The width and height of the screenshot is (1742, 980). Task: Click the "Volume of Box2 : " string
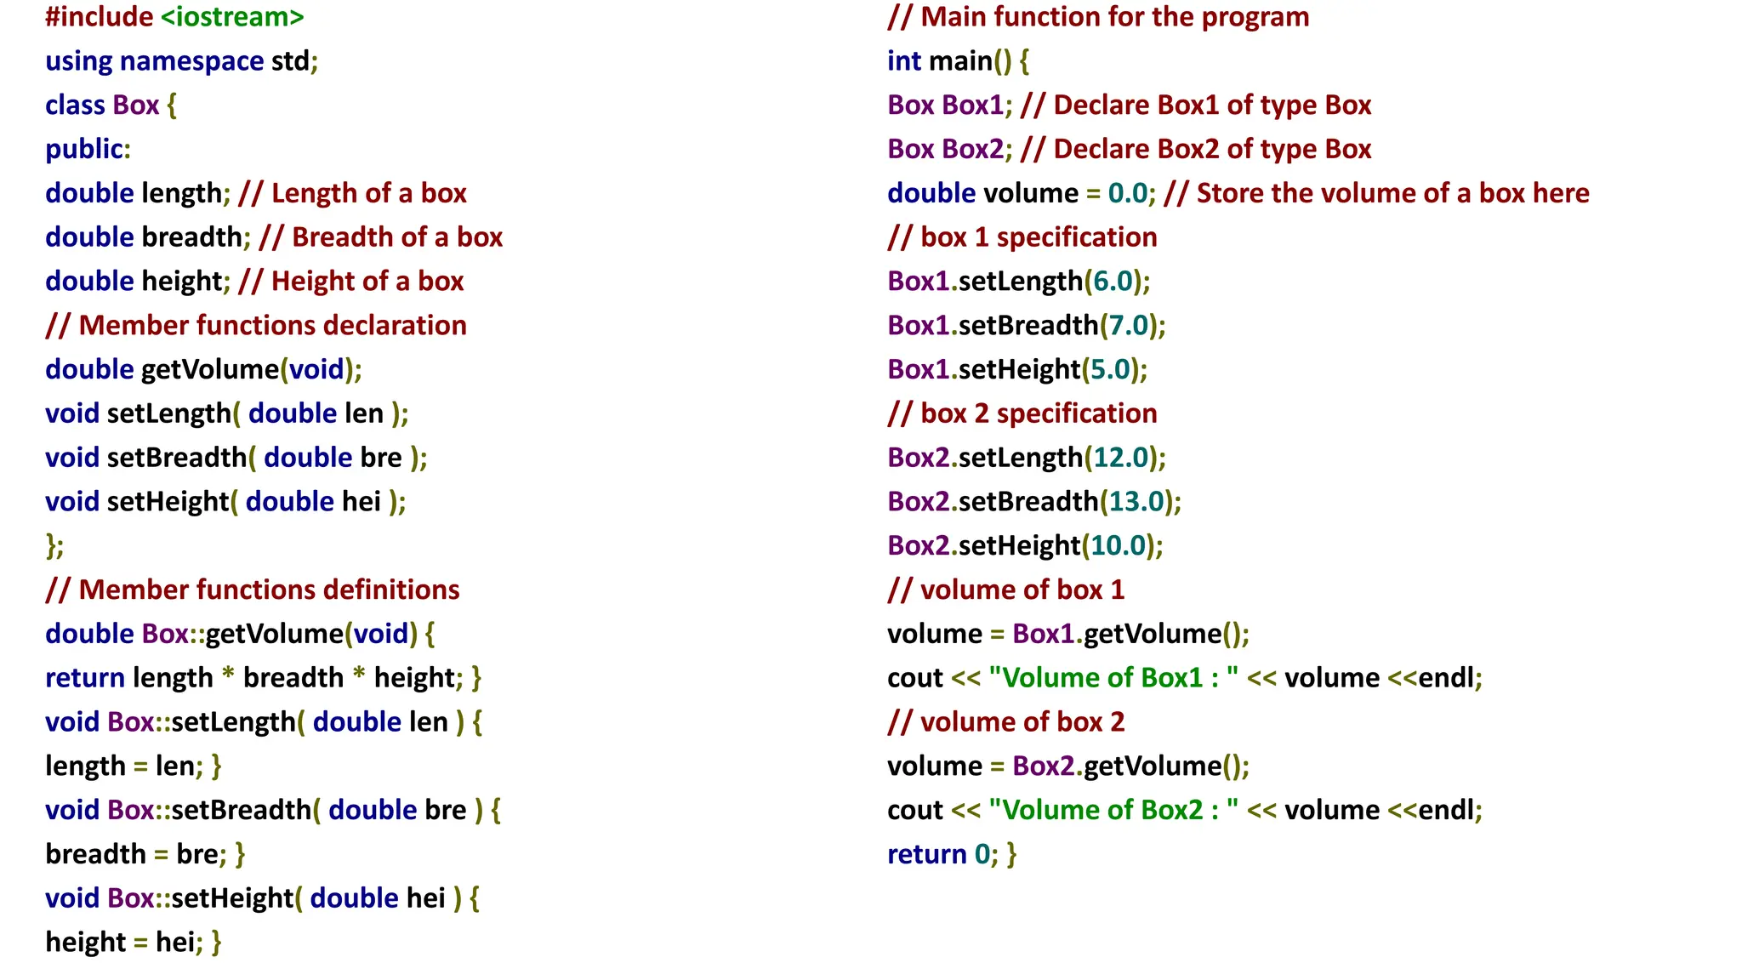(x=1113, y=810)
